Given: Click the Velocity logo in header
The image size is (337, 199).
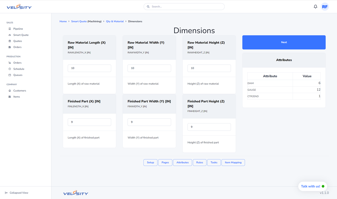Looking at the screenshot, I should click(19, 7).
